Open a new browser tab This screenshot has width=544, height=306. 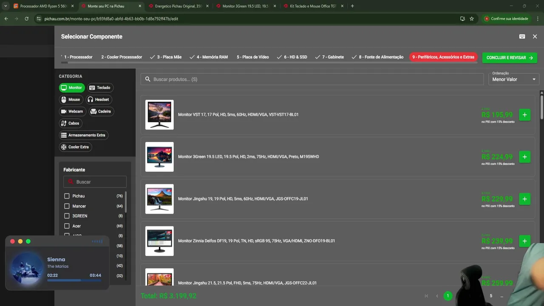(352, 6)
